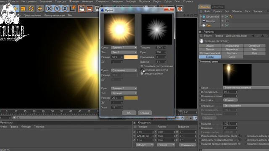Click the up arrow in Attributes panel
Viewport: 269px width, 151px height.
click(x=262, y=36)
